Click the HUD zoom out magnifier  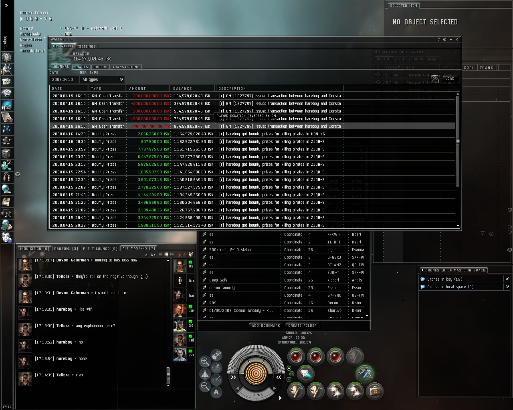tap(204, 386)
